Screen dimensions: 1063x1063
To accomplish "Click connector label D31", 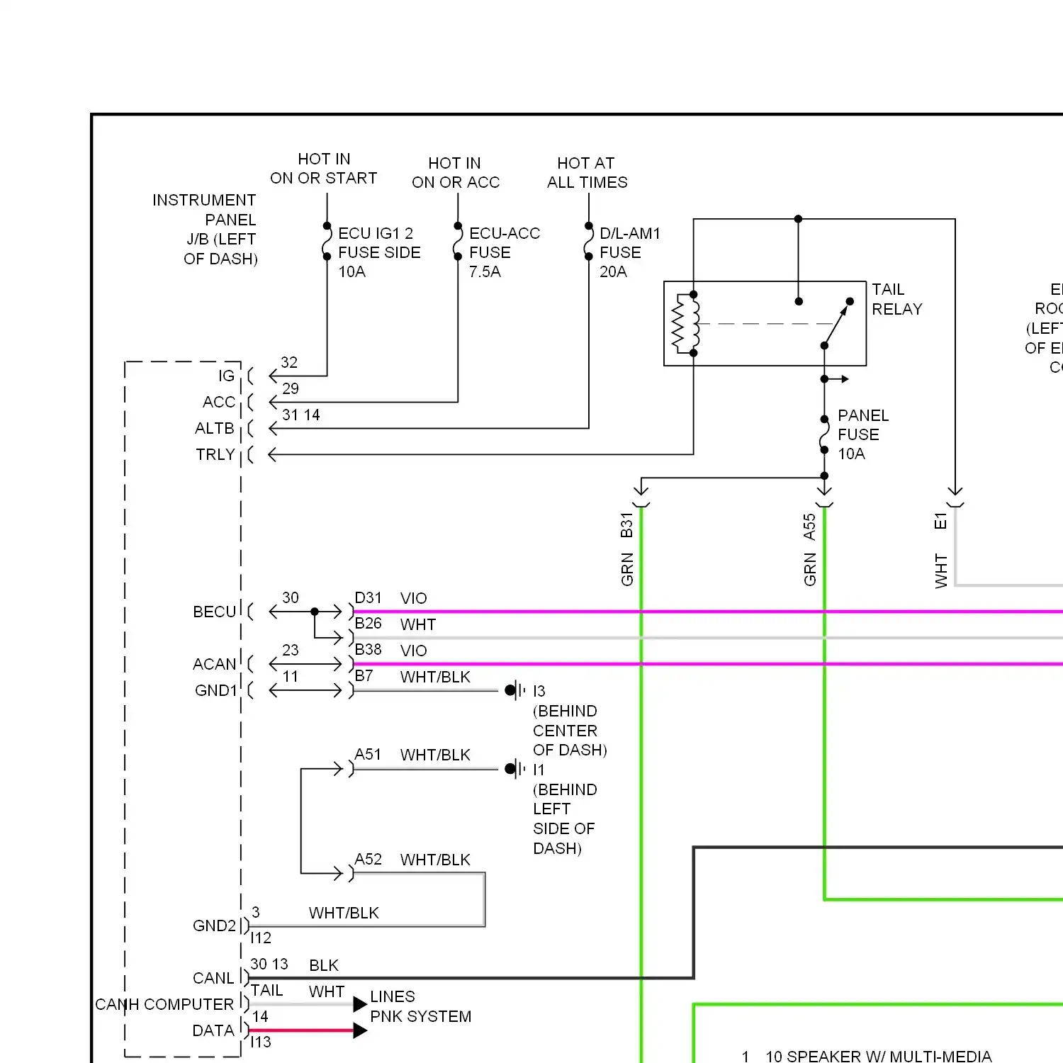I will (x=369, y=598).
